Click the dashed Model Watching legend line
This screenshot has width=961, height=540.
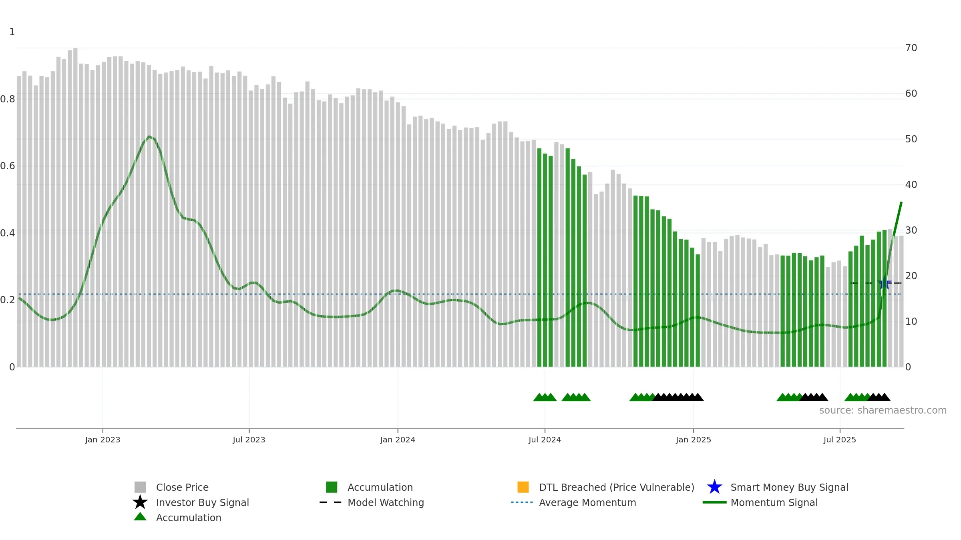pos(331,502)
